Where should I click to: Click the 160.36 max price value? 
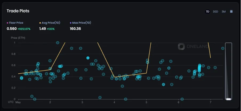[x=75, y=29]
